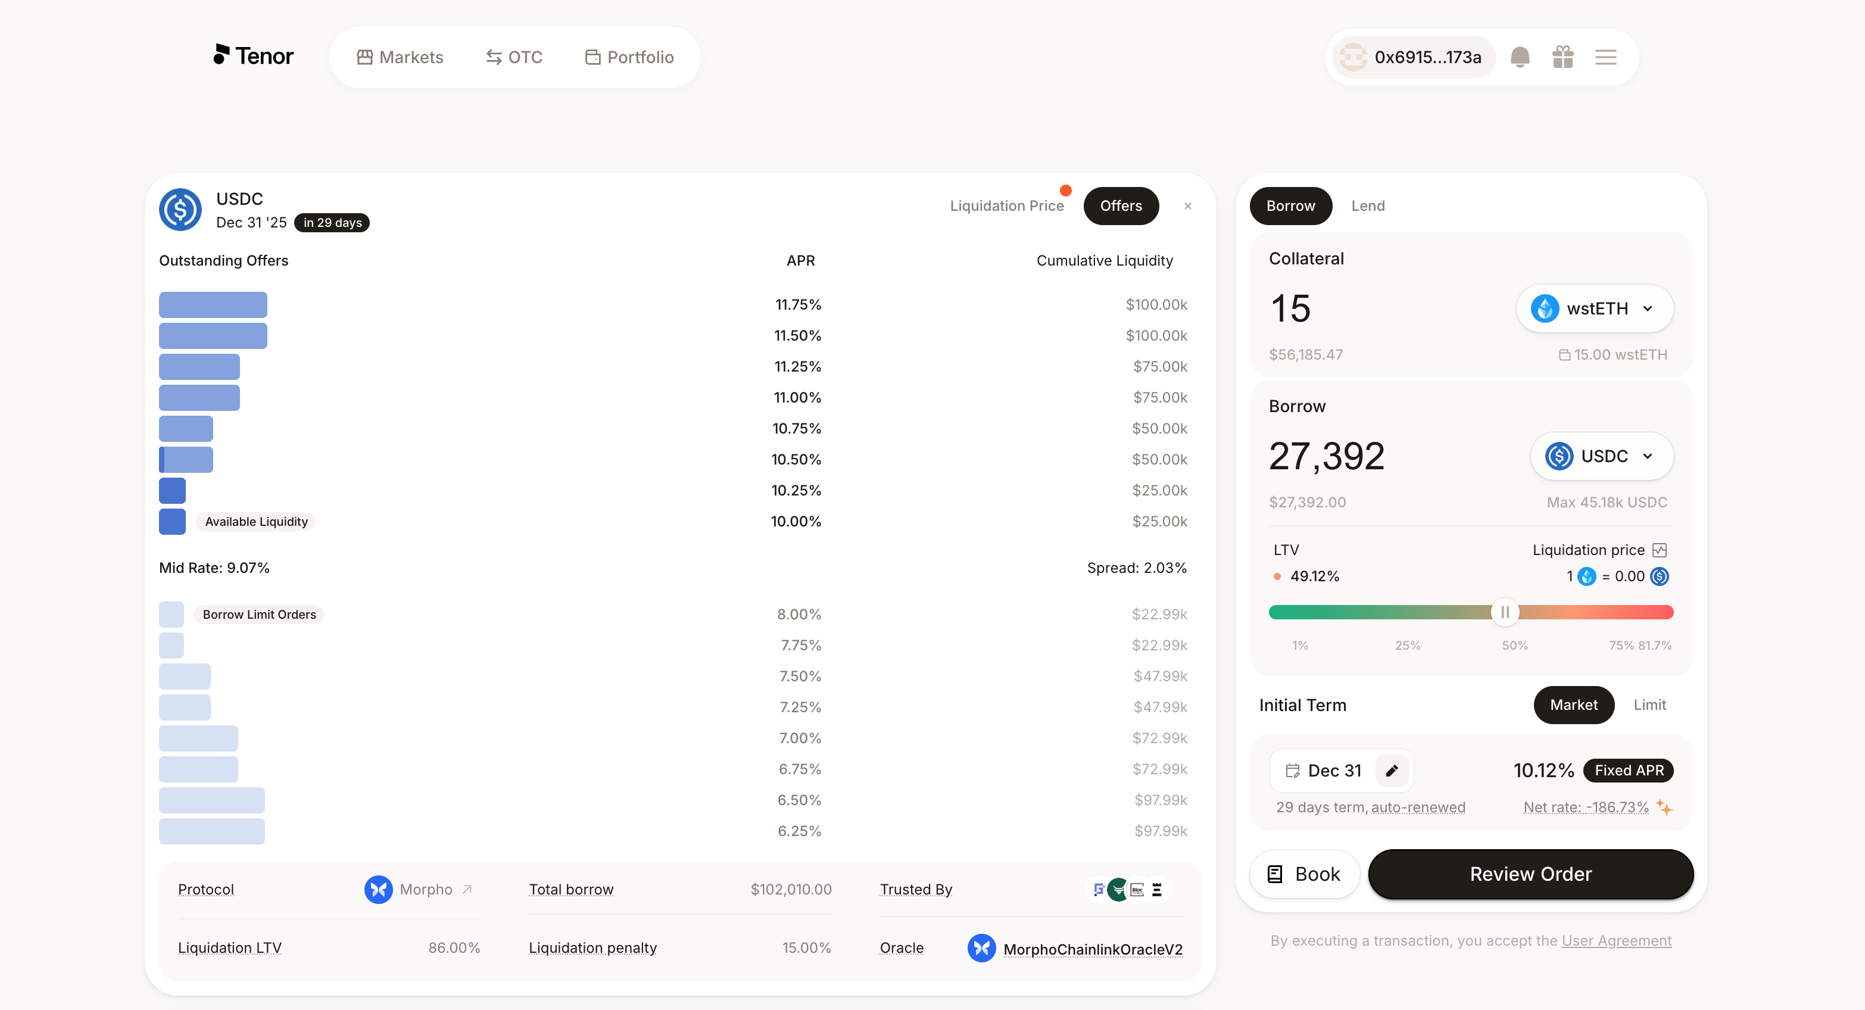
Task: Switch to the Lend toggle
Action: [1368, 205]
